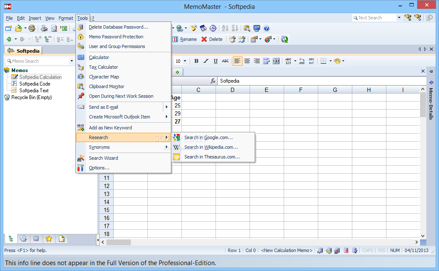The image size is (439, 271).
Task: Toggle Bold formatting
Action: pyautogui.click(x=196, y=61)
